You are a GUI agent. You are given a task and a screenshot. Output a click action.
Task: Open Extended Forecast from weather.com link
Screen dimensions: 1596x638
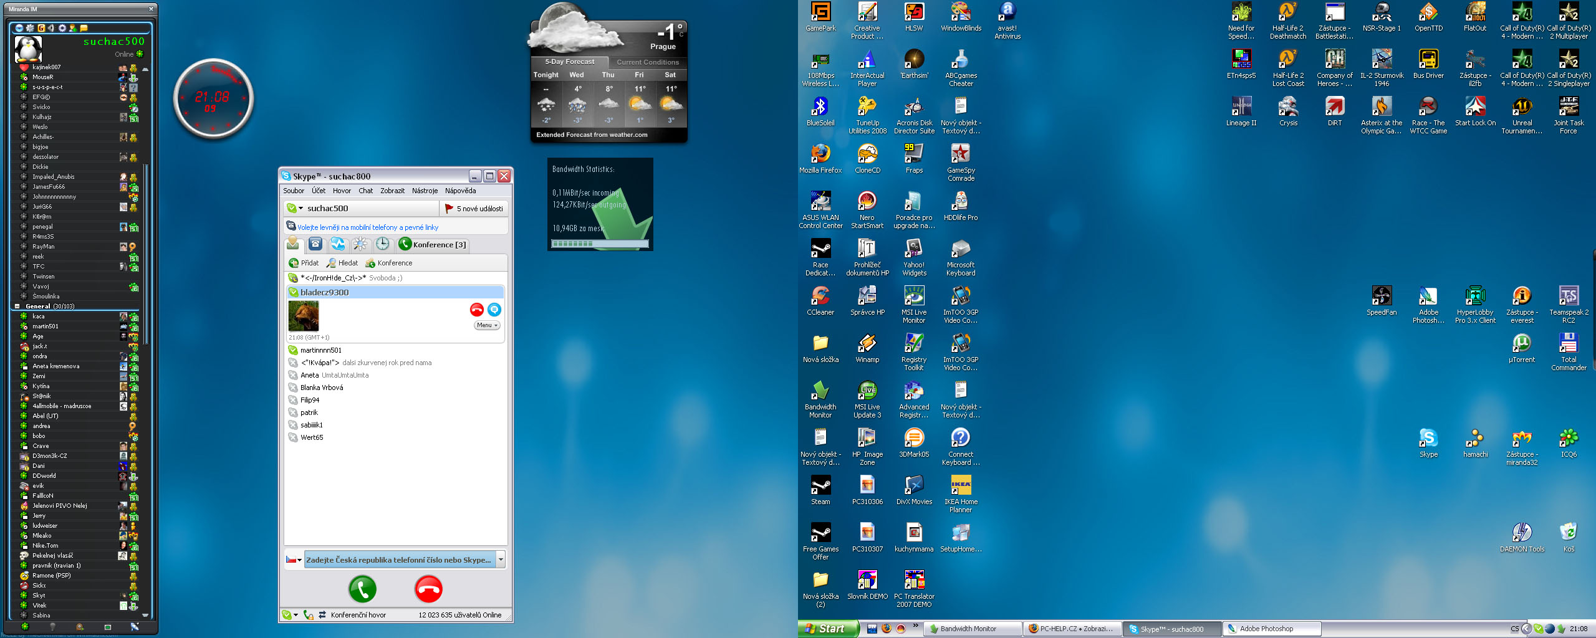[591, 135]
